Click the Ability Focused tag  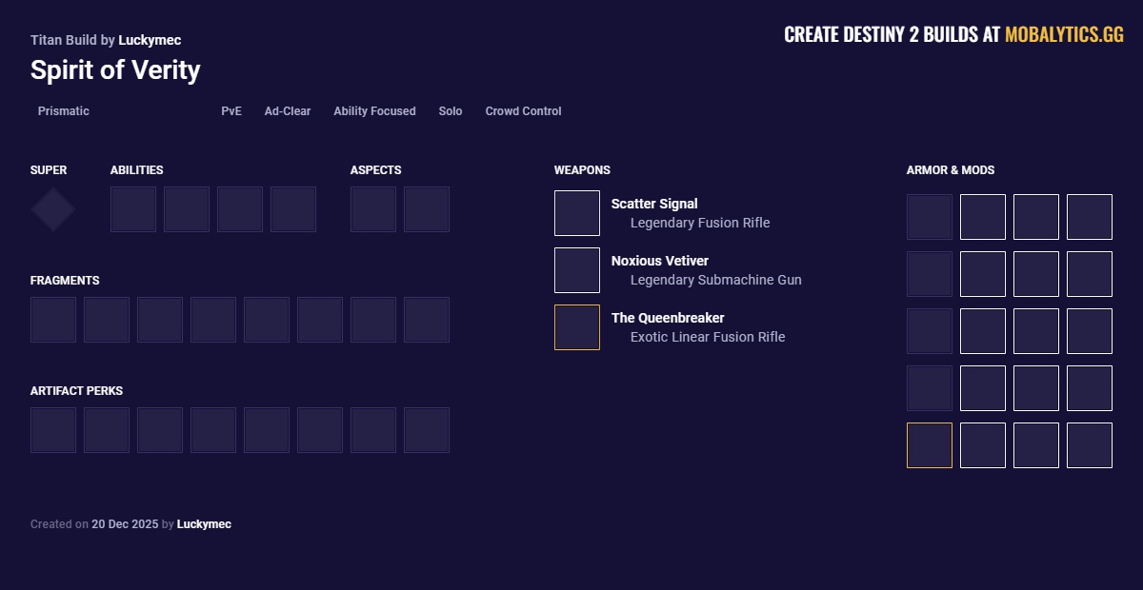point(374,111)
